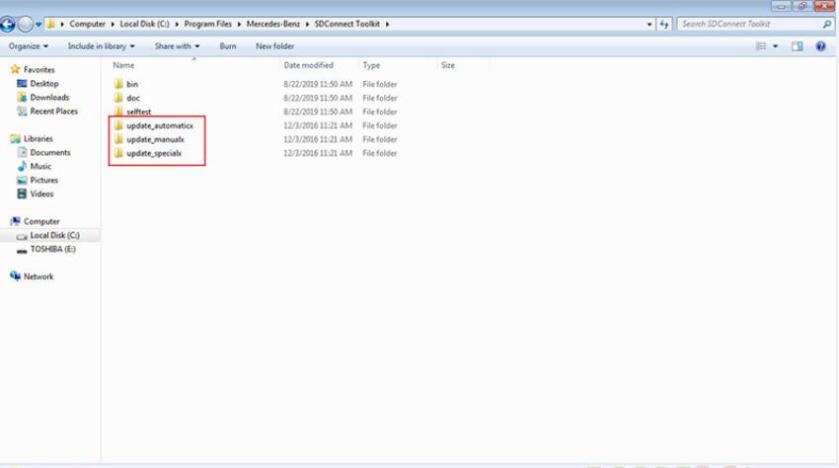This screenshot has height=468, width=839.
Task: Open Desktop in navigation pane
Action: click(x=43, y=84)
